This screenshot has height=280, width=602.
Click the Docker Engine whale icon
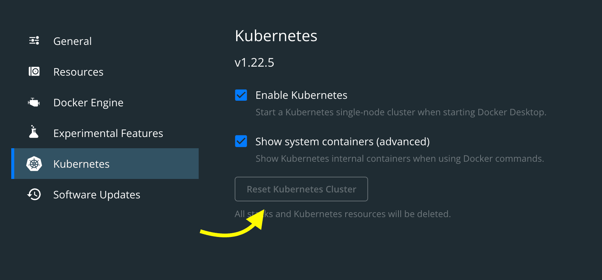pos(34,102)
